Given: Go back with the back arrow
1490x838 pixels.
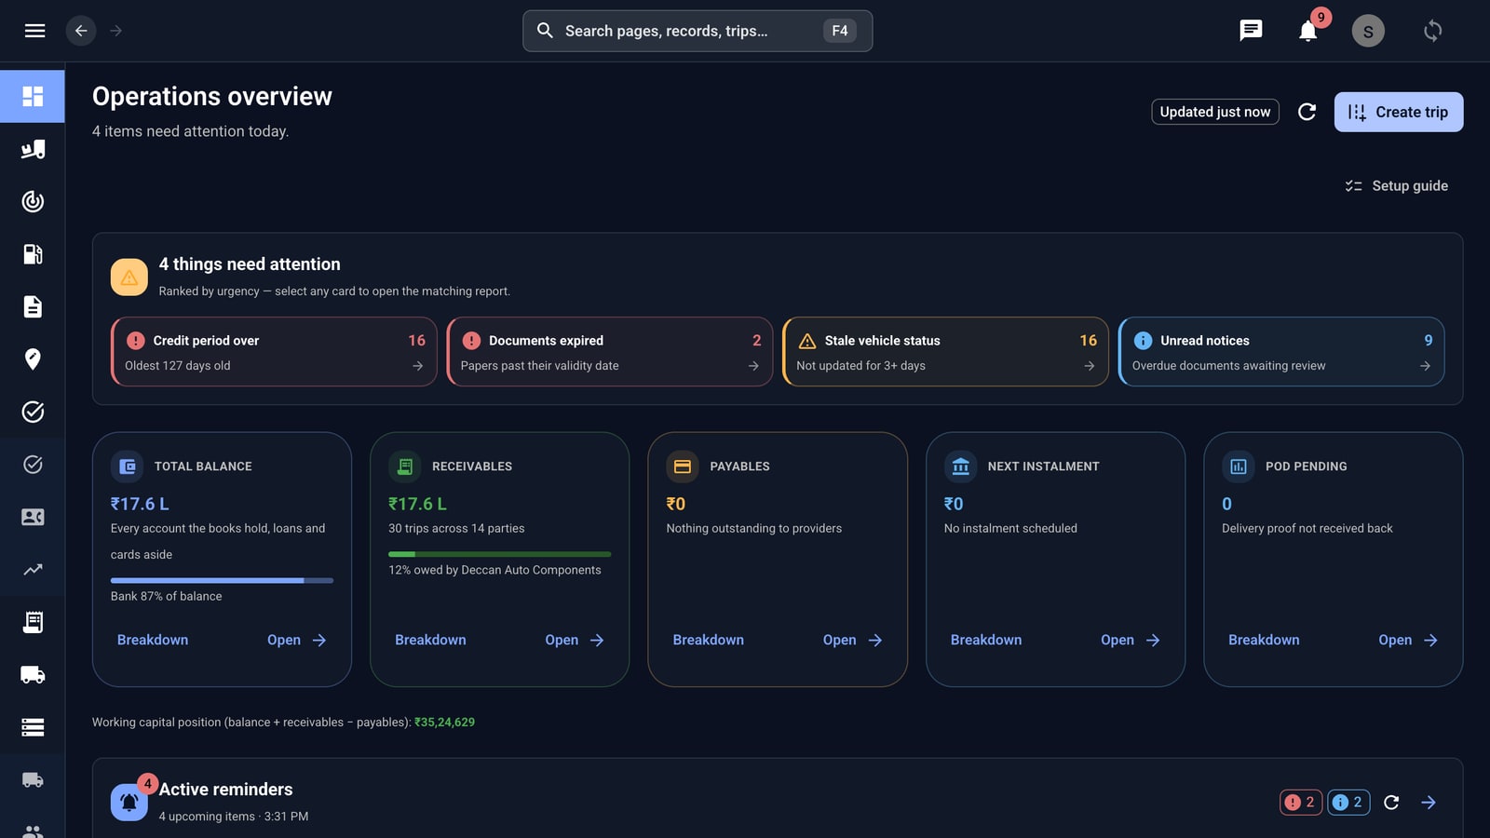Looking at the screenshot, I should [x=81, y=31].
